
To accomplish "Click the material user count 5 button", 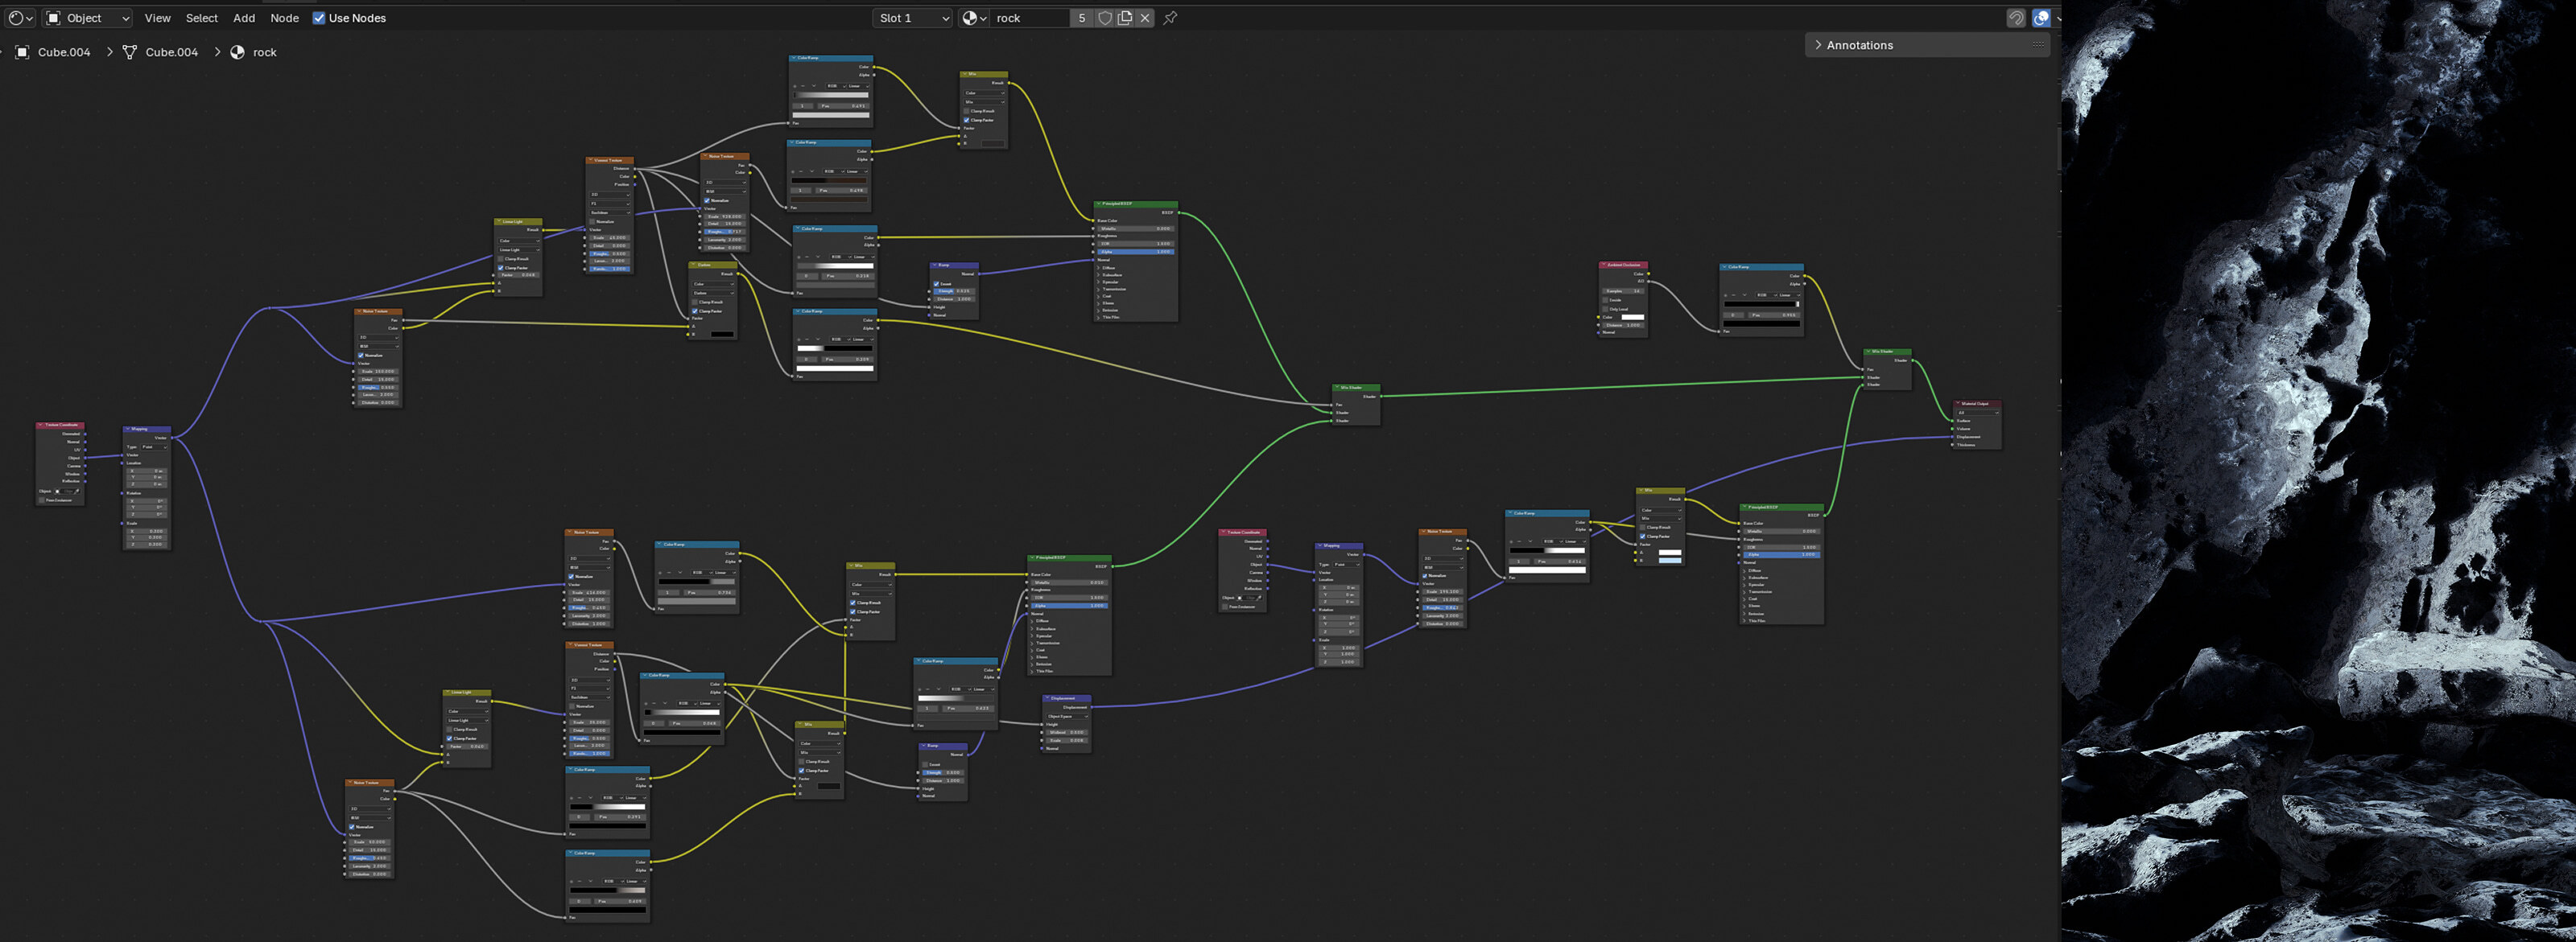I will pyautogui.click(x=1081, y=18).
